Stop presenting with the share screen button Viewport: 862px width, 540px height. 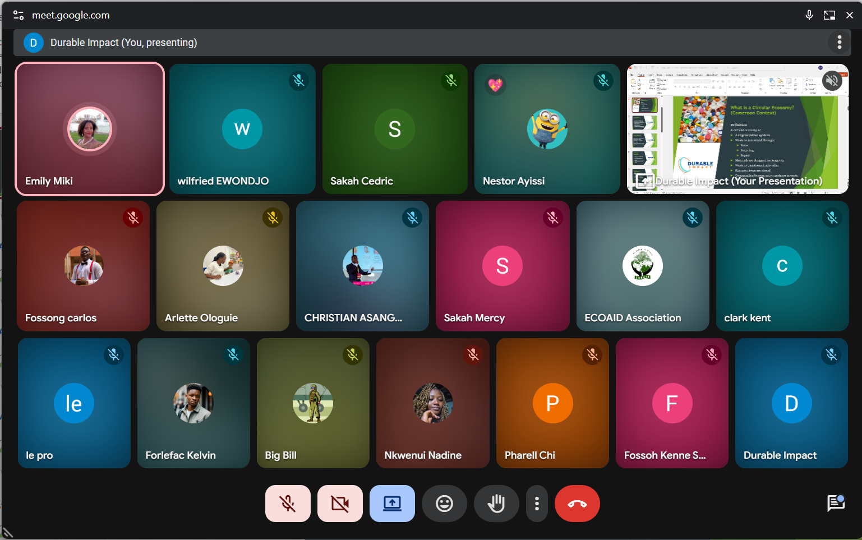(x=392, y=504)
